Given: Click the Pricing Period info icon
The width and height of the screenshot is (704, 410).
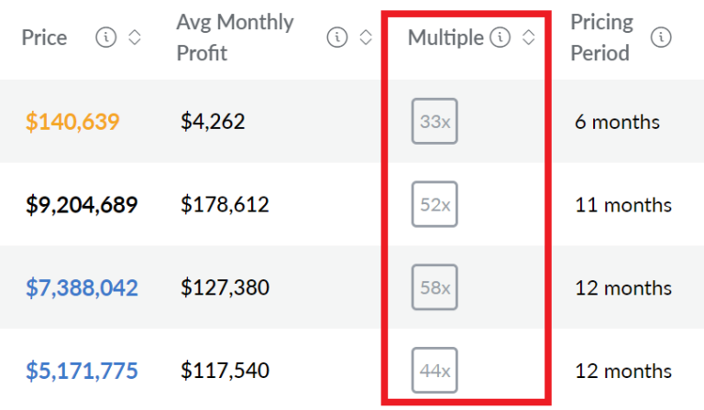Looking at the screenshot, I should point(660,38).
